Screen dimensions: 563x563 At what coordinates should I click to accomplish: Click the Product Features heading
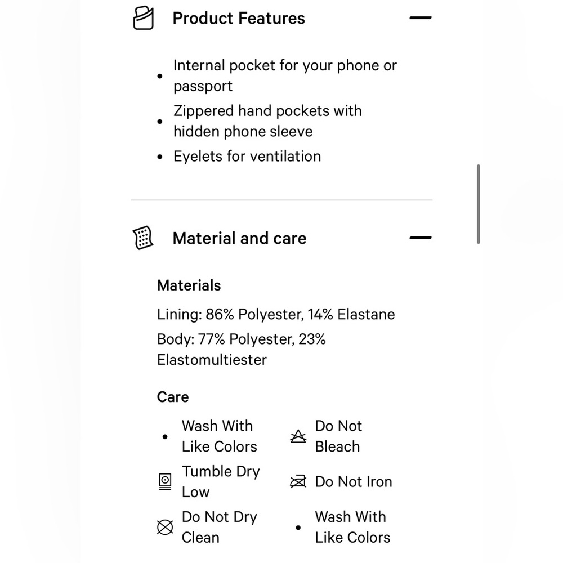coord(239,18)
